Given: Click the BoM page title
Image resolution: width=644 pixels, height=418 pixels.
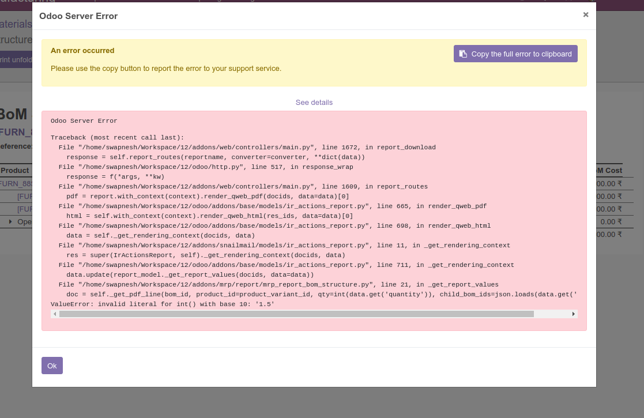Looking at the screenshot, I should pos(13,114).
